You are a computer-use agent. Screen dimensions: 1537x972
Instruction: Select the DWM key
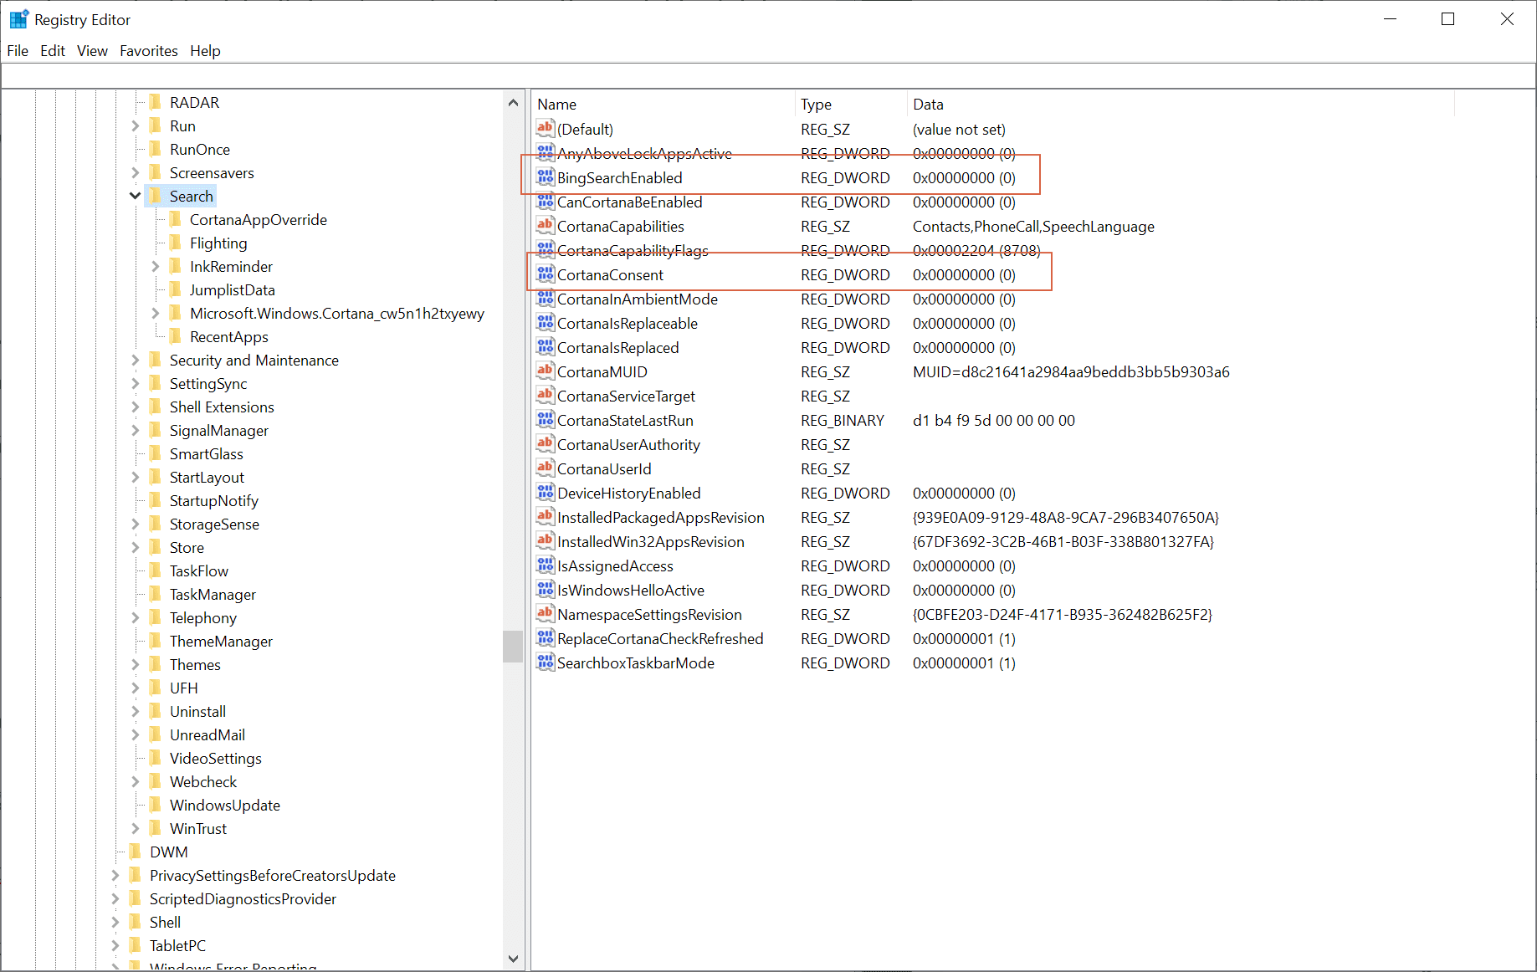click(x=169, y=852)
